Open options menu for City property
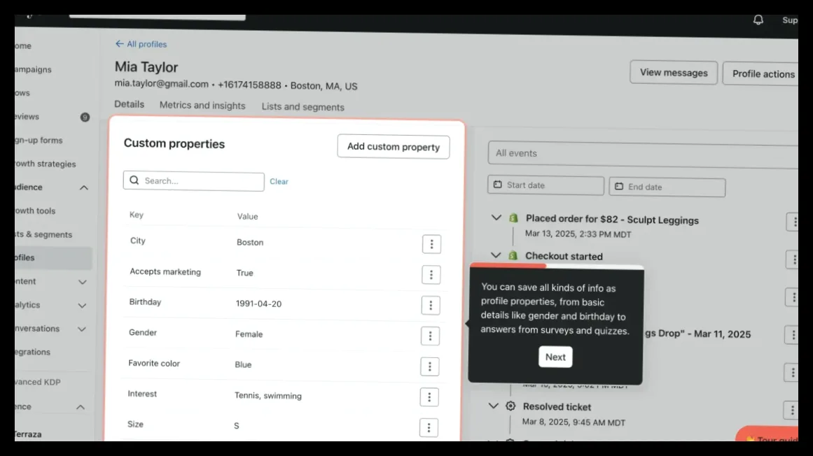Screen dimensions: 813x456 point(431,244)
